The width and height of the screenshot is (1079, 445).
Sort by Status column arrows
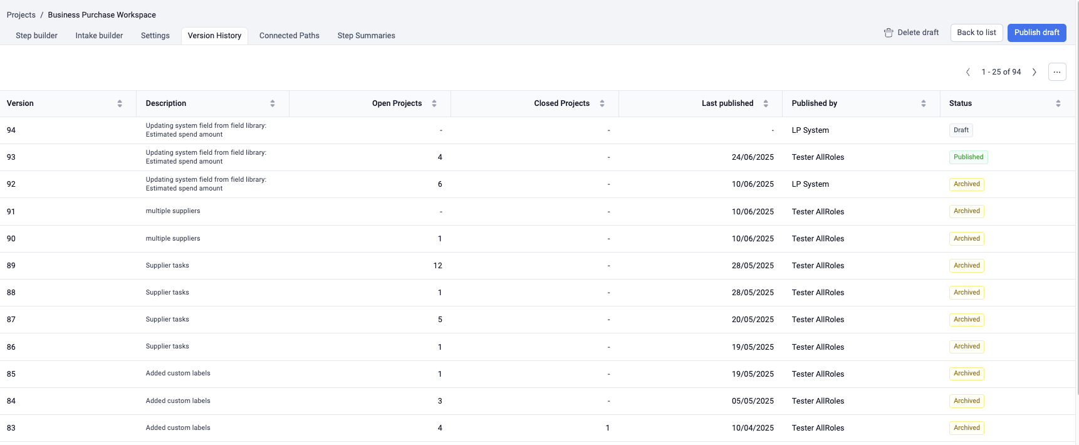point(1058,103)
